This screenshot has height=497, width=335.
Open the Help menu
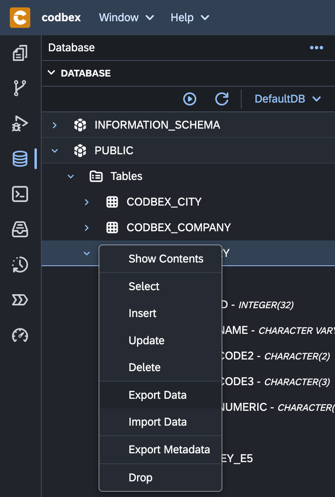[190, 18]
